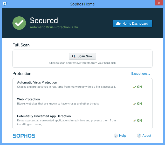
Task: Open the Help link
Action: (122, 136)
